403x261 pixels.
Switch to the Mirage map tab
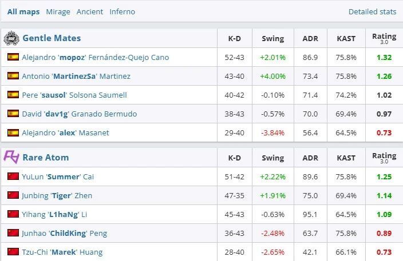tap(58, 11)
